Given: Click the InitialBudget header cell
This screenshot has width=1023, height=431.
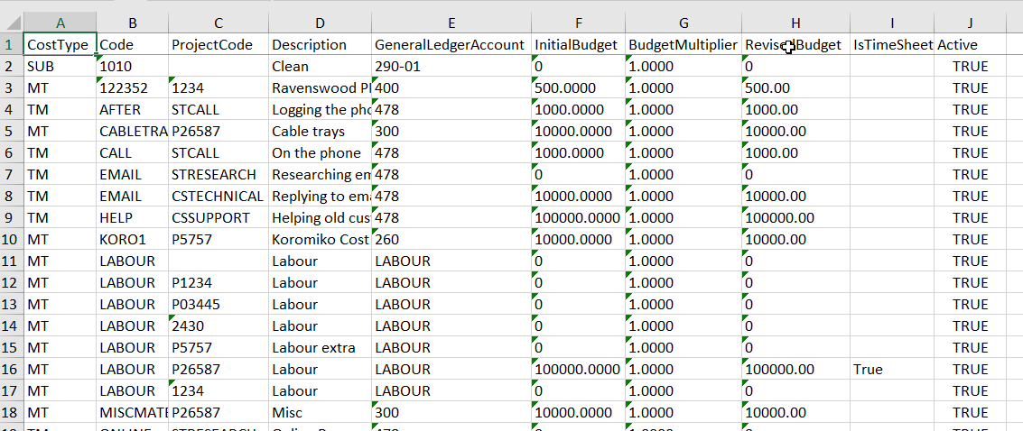Looking at the screenshot, I should (x=577, y=44).
